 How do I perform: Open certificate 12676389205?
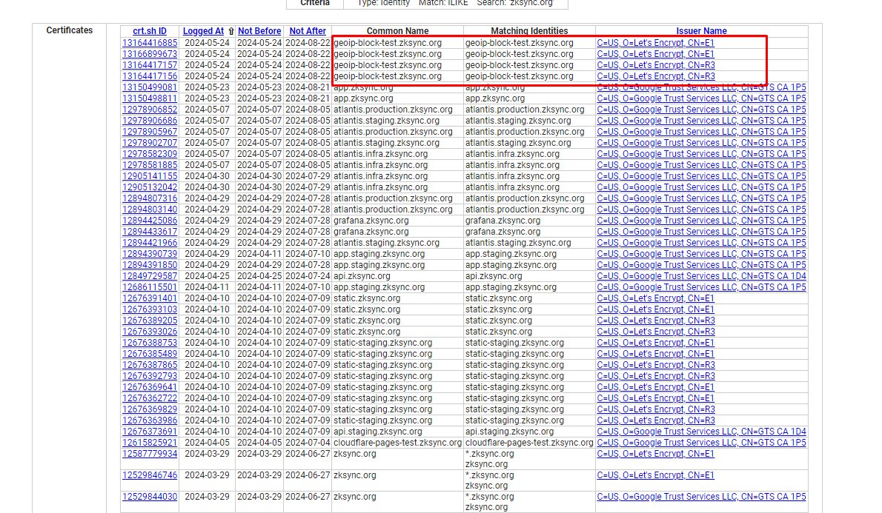[150, 321]
